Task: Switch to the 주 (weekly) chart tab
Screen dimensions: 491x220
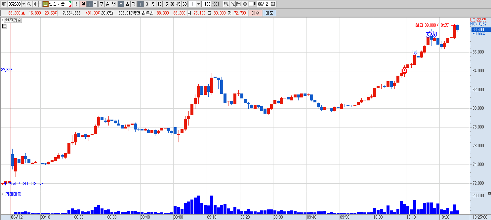Action: point(101,4)
